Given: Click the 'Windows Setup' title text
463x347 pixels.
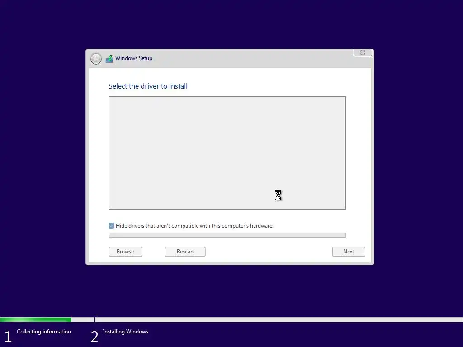Looking at the screenshot, I should [134, 58].
